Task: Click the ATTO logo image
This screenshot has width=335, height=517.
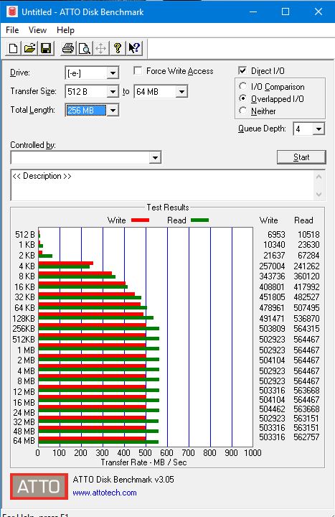Action: point(39,486)
